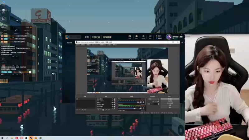Adjust first mixer channel volume slider
This screenshot has height=140, width=249.
(x=129, y=102)
